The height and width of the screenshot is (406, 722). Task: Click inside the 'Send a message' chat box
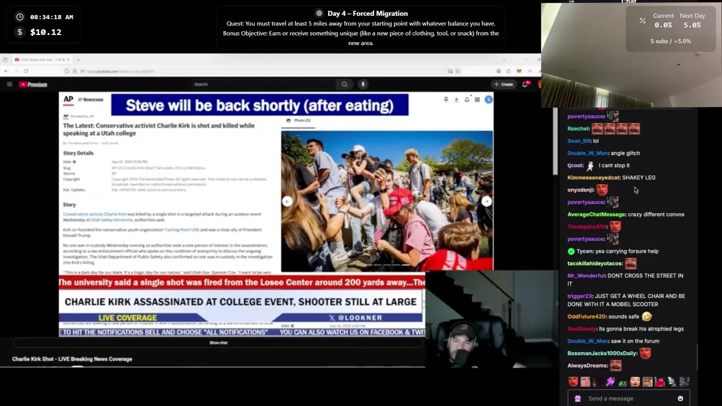pos(629,398)
